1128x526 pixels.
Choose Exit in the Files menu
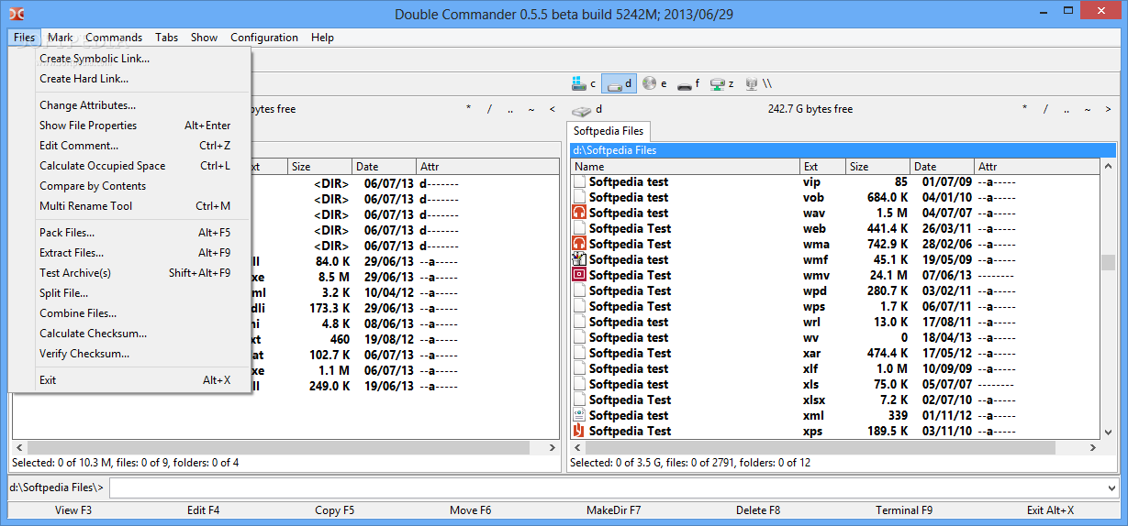pyautogui.click(x=129, y=380)
